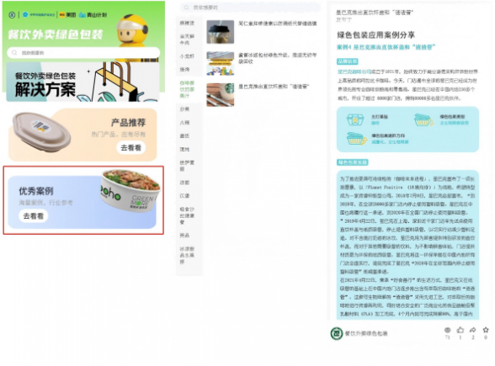Click 去看看 on the 产品推荐 card
This screenshot has width=495, height=366.
pos(131,148)
